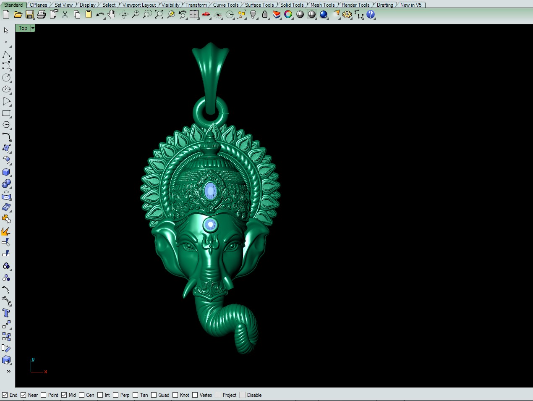Click the red car named view icon
Image resolution: width=533 pixels, height=401 pixels.
206,14
